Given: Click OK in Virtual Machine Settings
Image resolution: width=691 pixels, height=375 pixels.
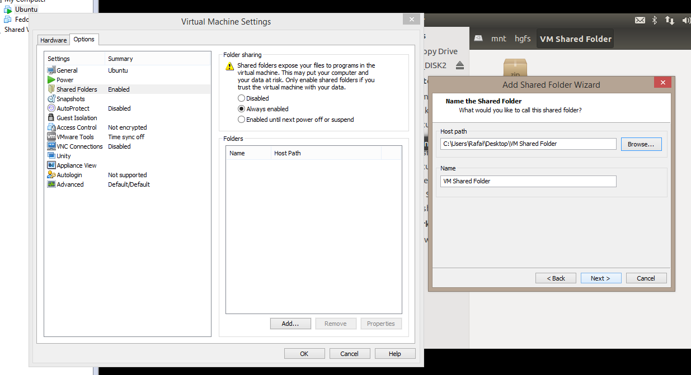Looking at the screenshot, I should (x=304, y=354).
